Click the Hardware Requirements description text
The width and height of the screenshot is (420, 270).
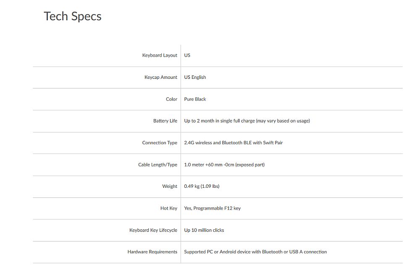coord(255,252)
